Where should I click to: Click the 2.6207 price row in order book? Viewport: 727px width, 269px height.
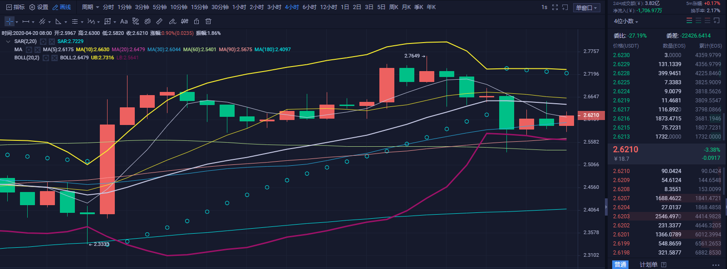tap(621, 198)
